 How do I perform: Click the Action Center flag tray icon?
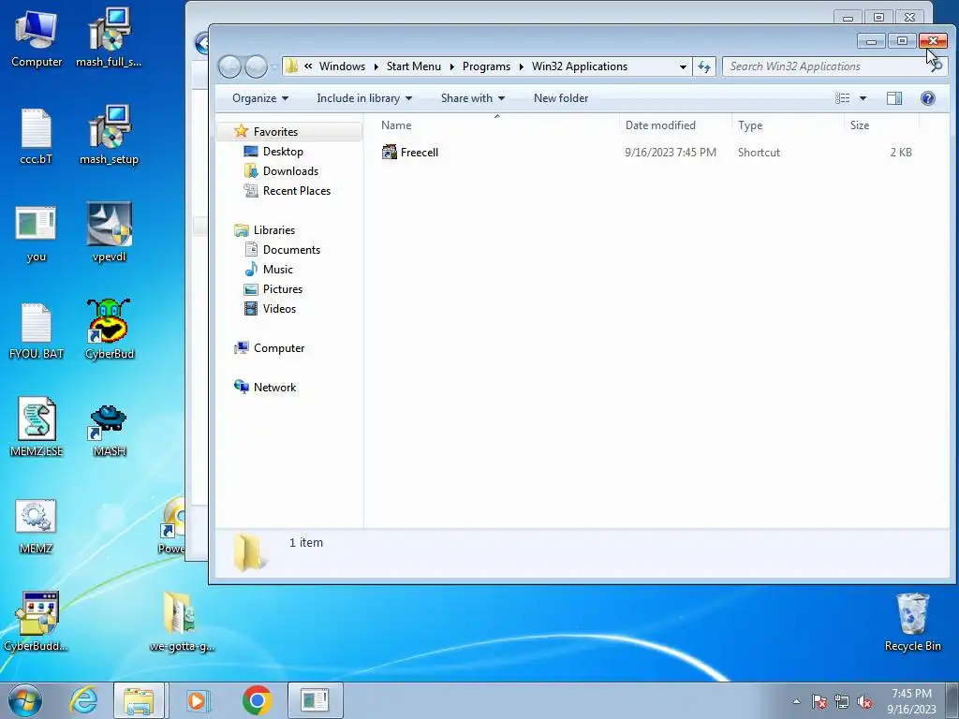pos(819,701)
